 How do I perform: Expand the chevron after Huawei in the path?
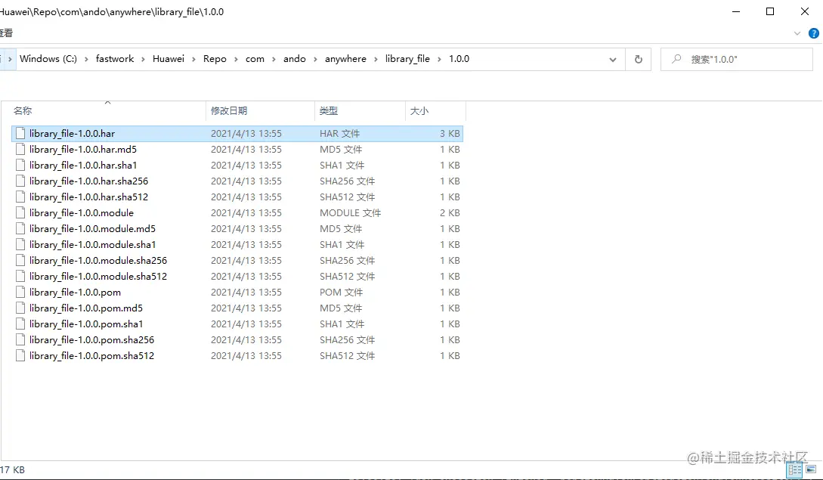tap(193, 60)
